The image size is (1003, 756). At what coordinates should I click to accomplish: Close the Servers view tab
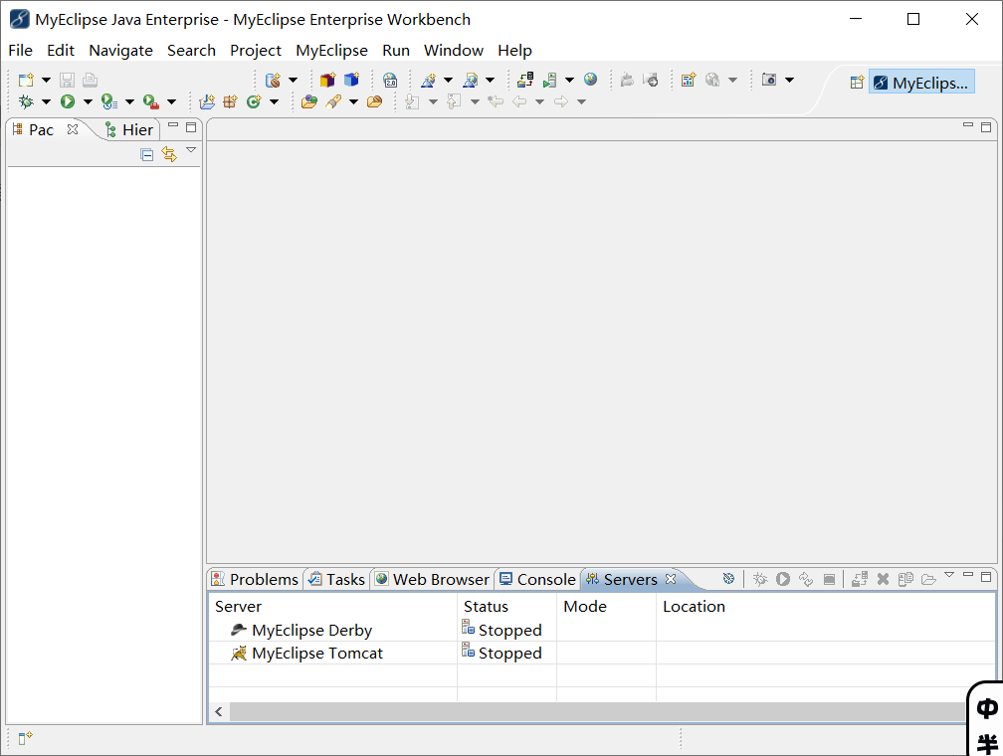pyautogui.click(x=671, y=579)
